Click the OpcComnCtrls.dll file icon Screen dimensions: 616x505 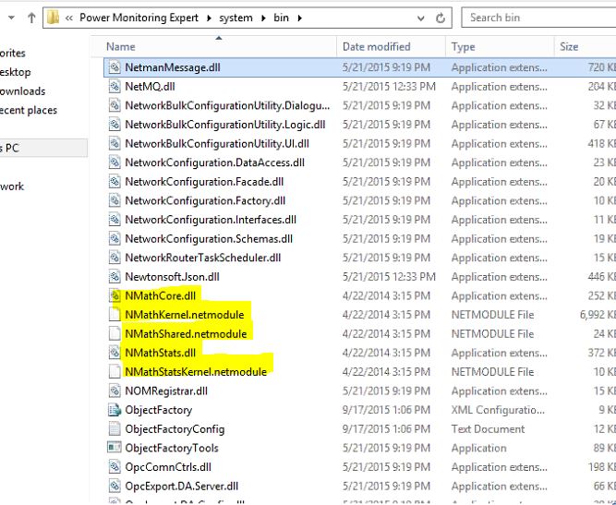115,467
